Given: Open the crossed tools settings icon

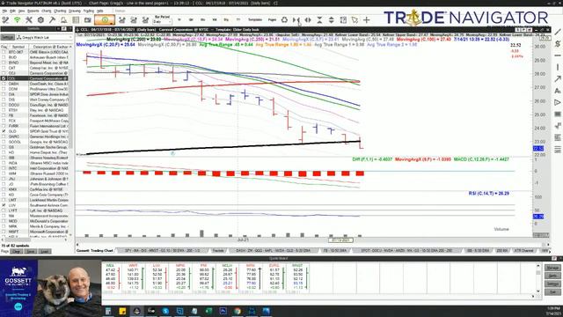Looking at the screenshot, I should point(29,20).
